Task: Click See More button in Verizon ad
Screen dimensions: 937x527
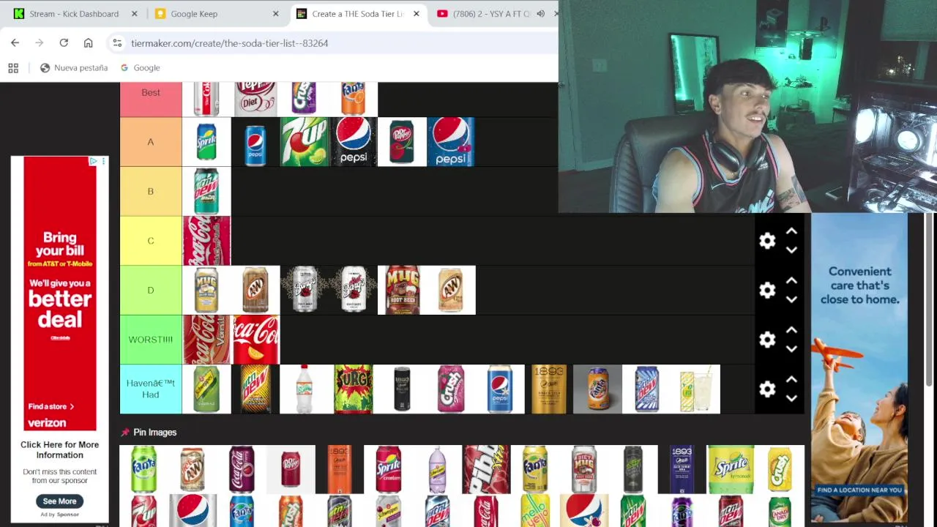Action: pyautogui.click(x=59, y=501)
